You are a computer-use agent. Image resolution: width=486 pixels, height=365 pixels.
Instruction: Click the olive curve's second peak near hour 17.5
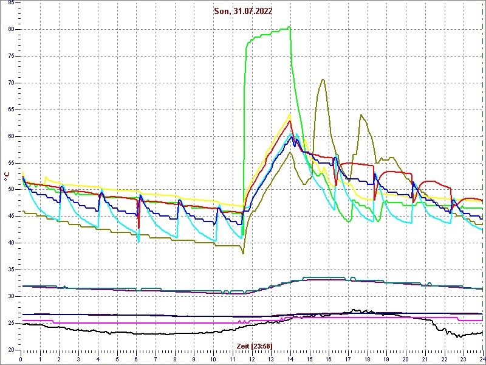pyautogui.click(x=361, y=115)
